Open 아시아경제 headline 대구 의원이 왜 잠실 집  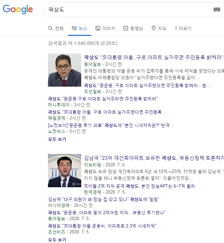[x=103, y=199]
